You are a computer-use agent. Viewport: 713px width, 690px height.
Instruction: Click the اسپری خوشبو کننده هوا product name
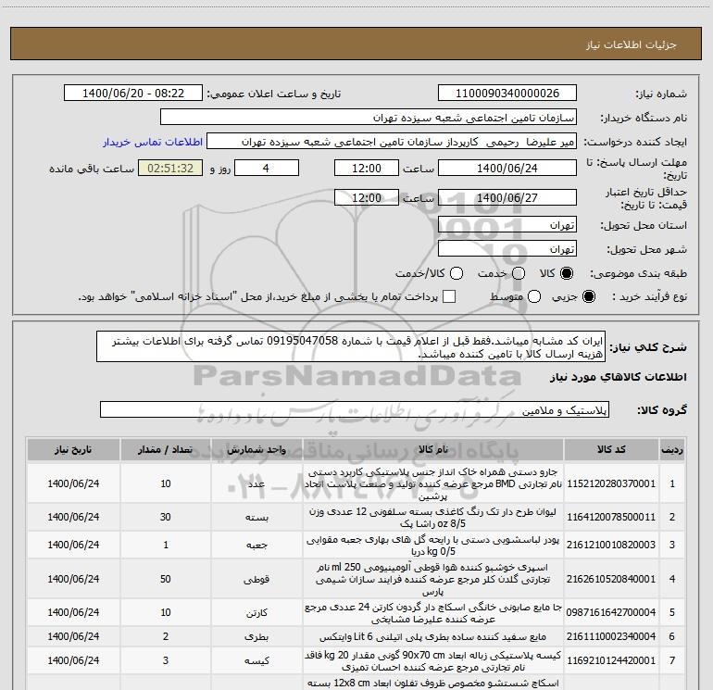point(433,579)
